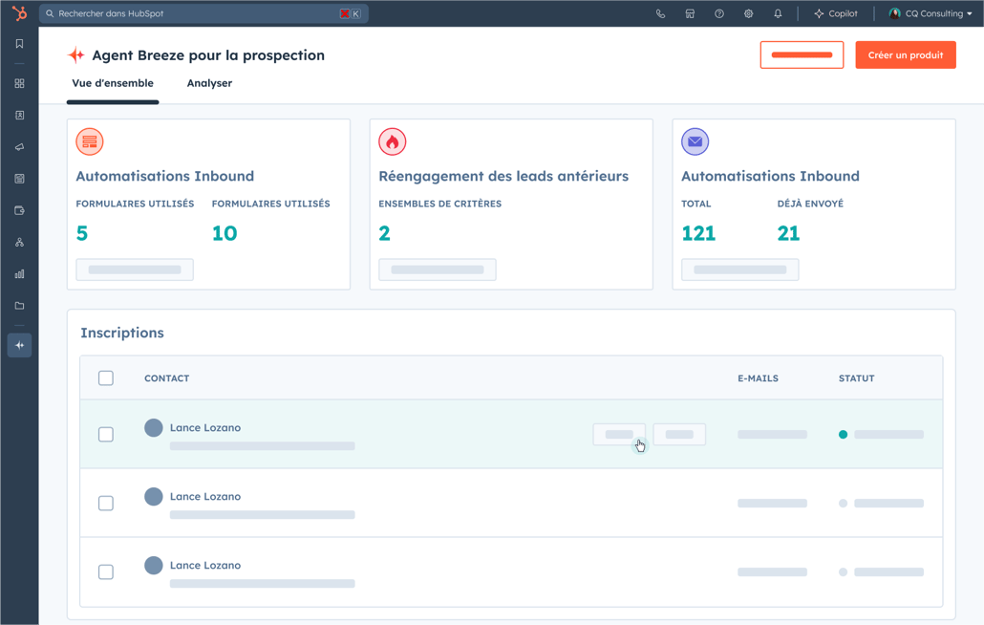Open the CRM contacts sidebar menu
This screenshot has height=625, width=984.
tap(19, 115)
